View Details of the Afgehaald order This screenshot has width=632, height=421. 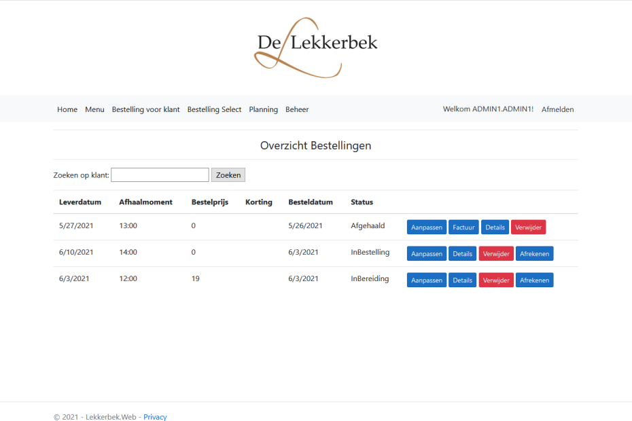click(x=495, y=227)
